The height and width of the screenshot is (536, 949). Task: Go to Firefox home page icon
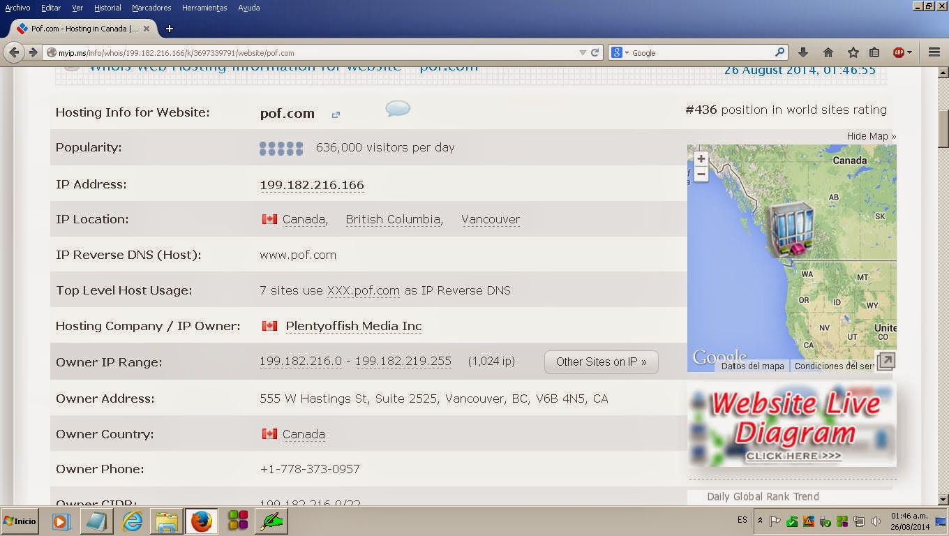[x=828, y=52]
